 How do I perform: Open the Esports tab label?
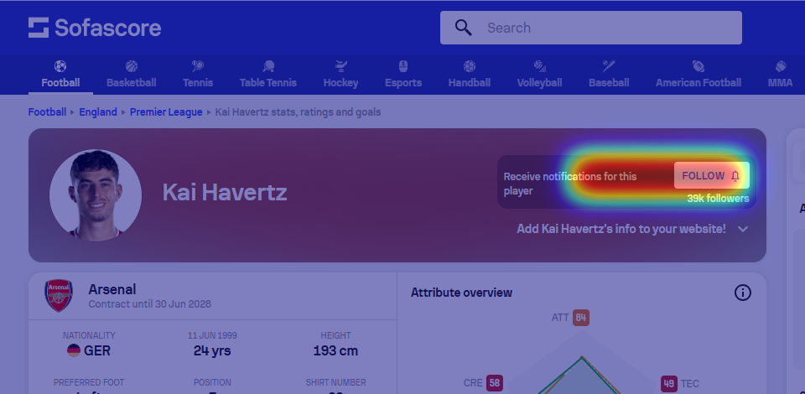[x=403, y=83]
